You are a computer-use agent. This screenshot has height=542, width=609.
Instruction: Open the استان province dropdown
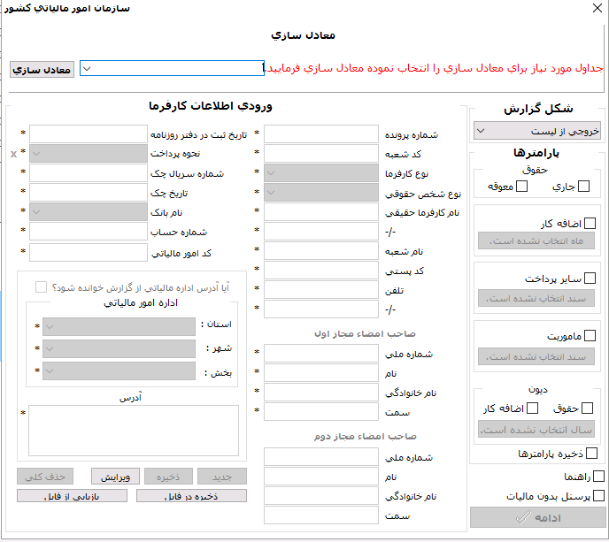(119, 326)
